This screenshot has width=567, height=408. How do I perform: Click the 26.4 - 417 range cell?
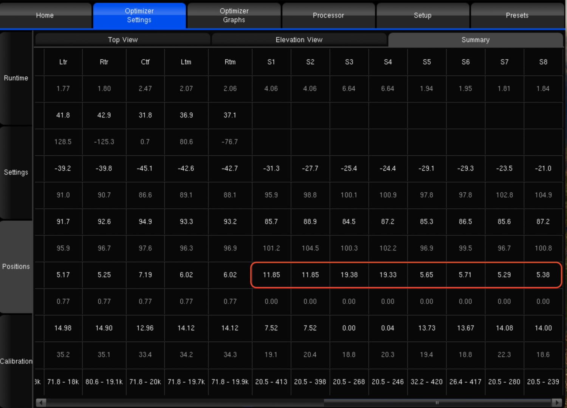tap(465, 382)
